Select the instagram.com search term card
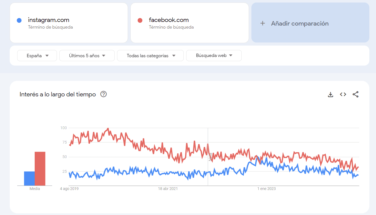Image resolution: width=376 pixels, height=215 pixels. [x=69, y=22]
